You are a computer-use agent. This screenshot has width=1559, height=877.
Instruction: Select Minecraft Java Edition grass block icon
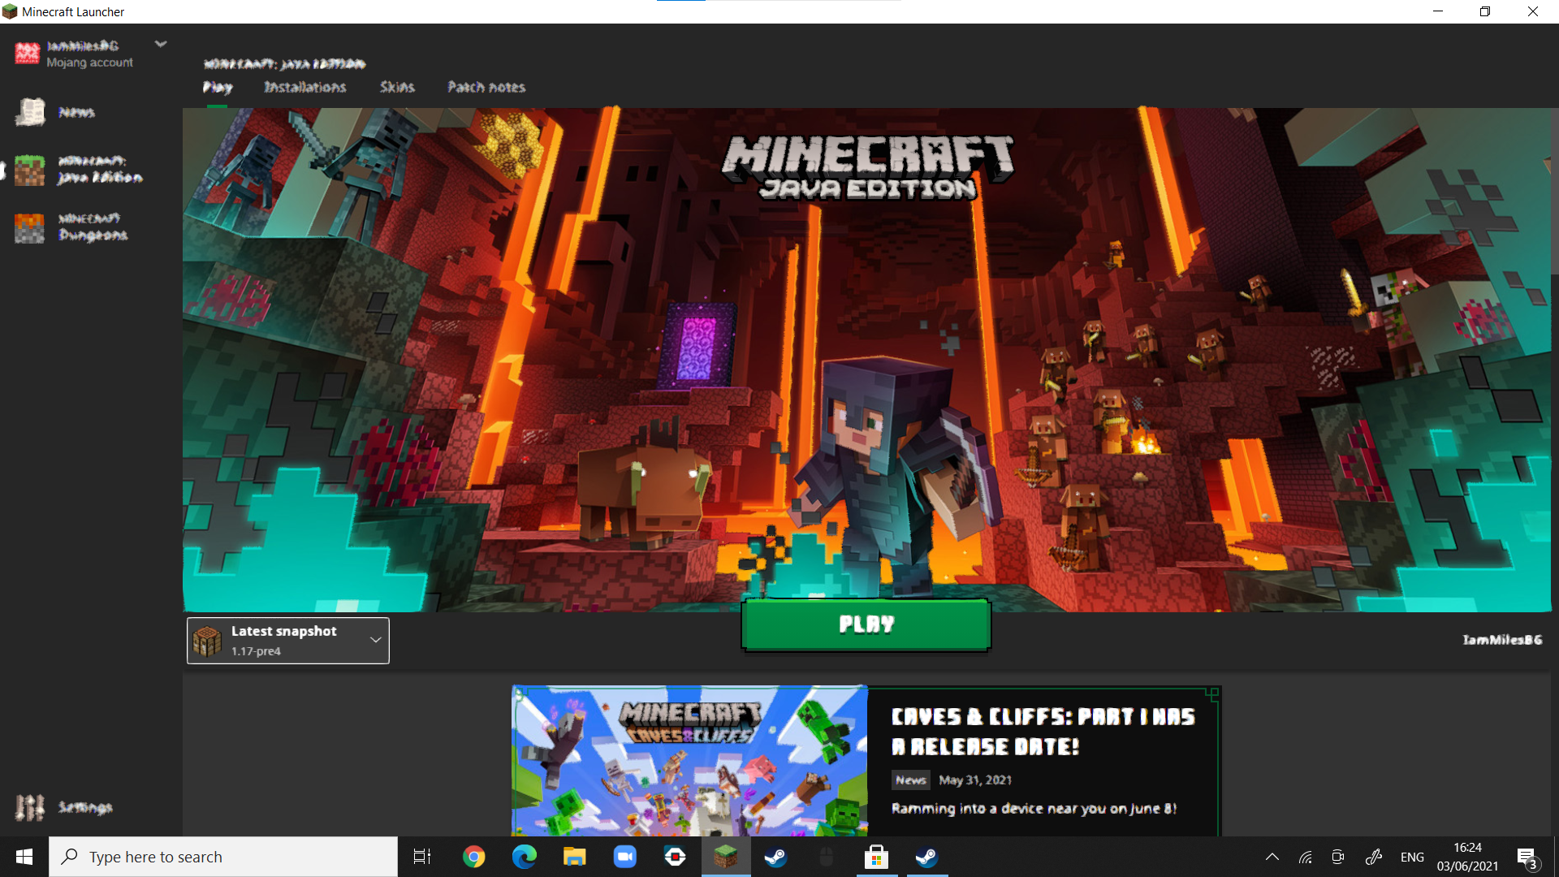30,170
